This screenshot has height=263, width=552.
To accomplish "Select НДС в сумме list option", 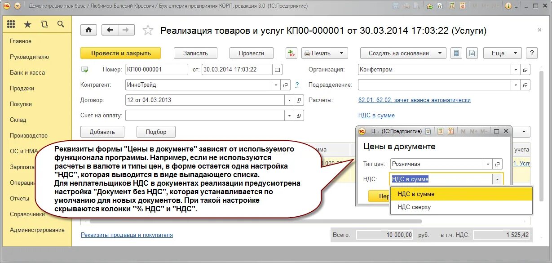I will point(461,194).
